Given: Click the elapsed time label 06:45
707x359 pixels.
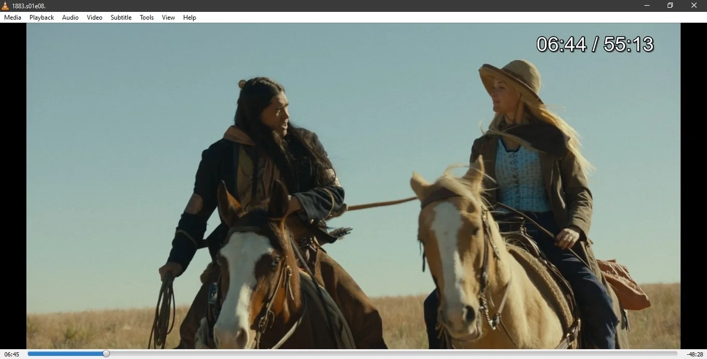Looking at the screenshot, I should [x=12, y=354].
